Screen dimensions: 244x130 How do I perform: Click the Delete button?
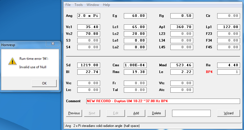tap(156, 113)
